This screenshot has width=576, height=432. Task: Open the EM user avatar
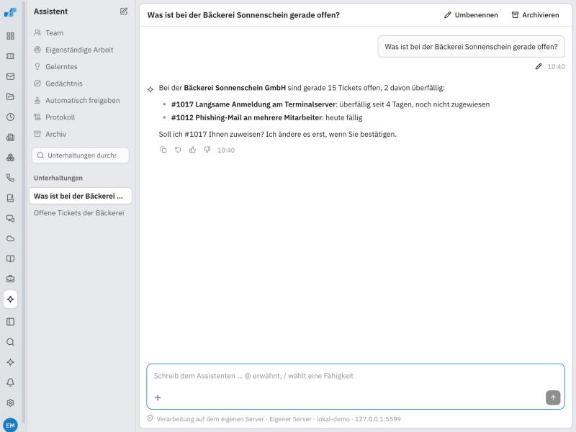click(x=10, y=426)
